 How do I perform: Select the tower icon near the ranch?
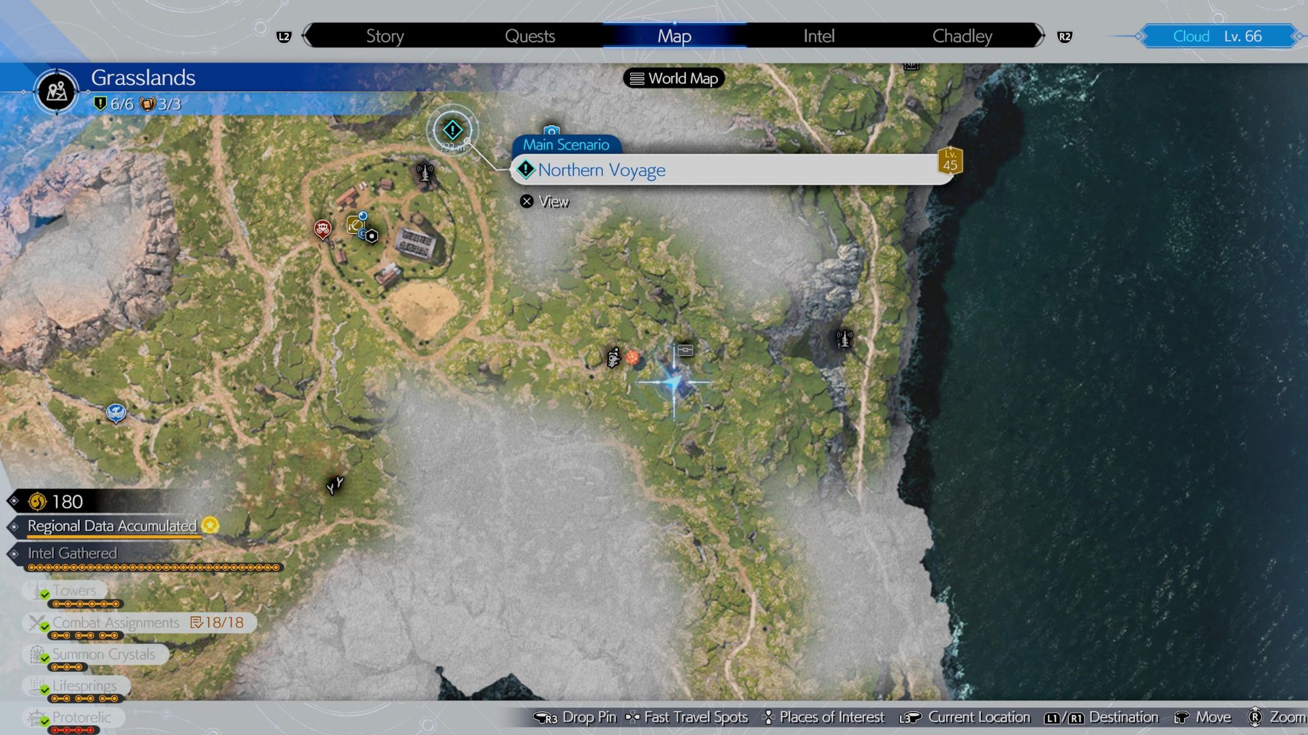(x=425, y=173)
